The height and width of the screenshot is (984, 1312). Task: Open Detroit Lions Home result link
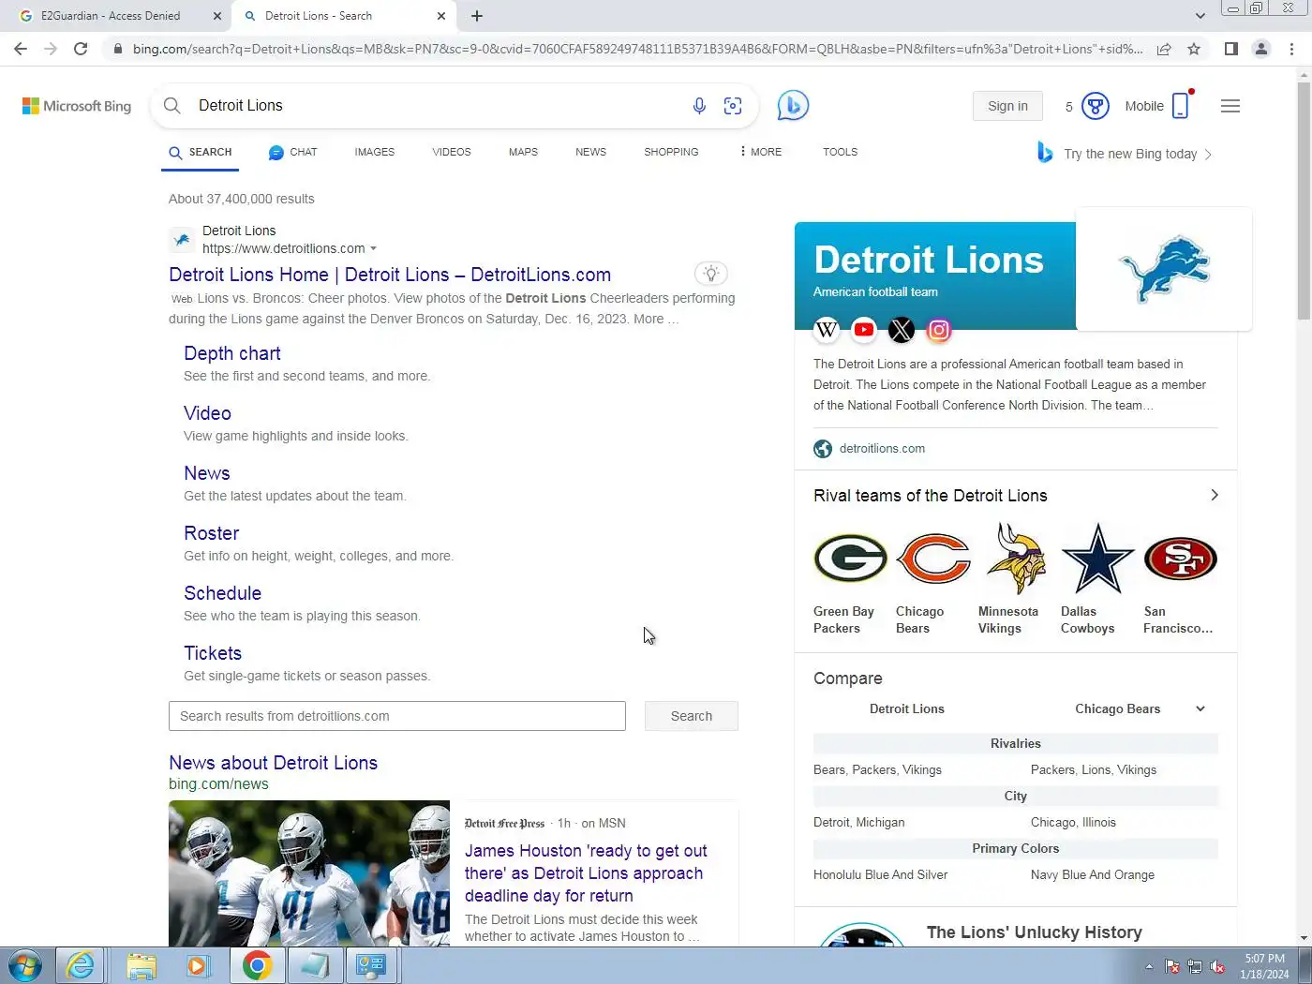pyautogui.click(x=390, y=275)
